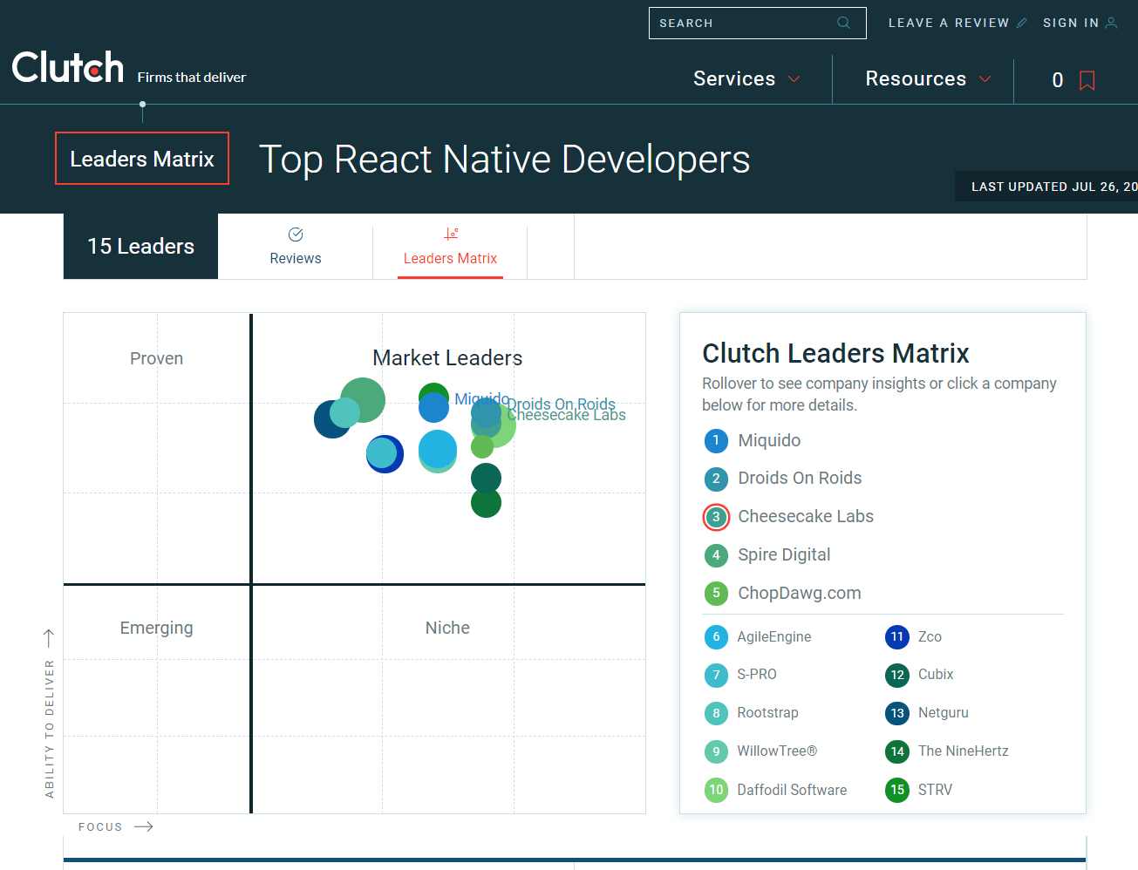Select number 9 badge for WillowTree
This screenshot has height=870, width=1138.
coord(716,751)
